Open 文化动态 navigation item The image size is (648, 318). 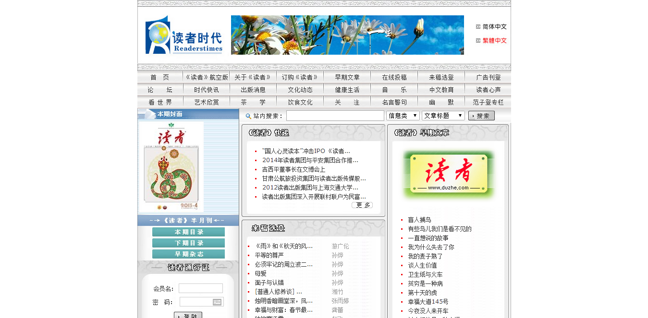coord(300,90)
